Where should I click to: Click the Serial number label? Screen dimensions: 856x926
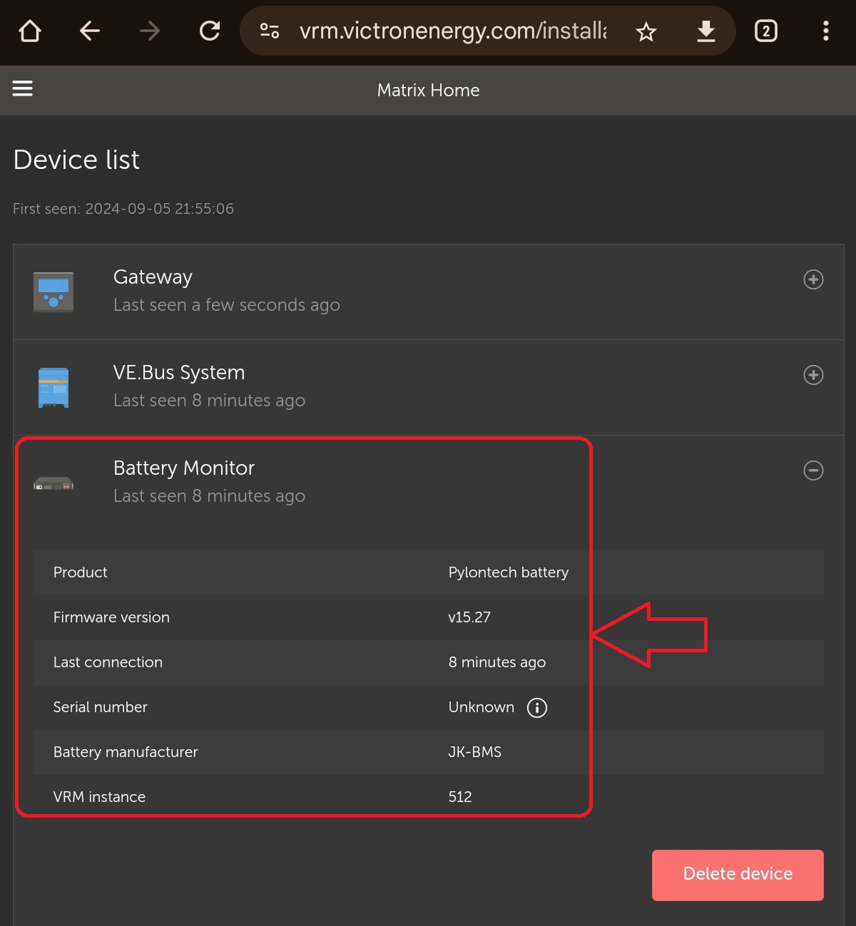tap(101, 707)
